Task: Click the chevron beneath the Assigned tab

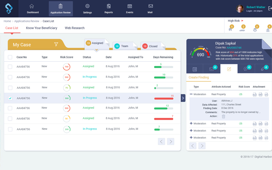Action: (x=97, y=50)
